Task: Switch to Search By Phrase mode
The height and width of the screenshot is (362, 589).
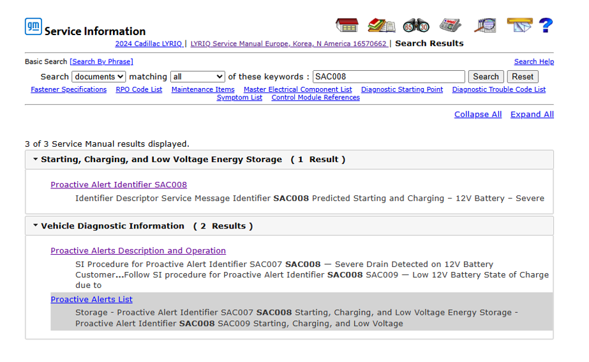Action: coord(101,61)
